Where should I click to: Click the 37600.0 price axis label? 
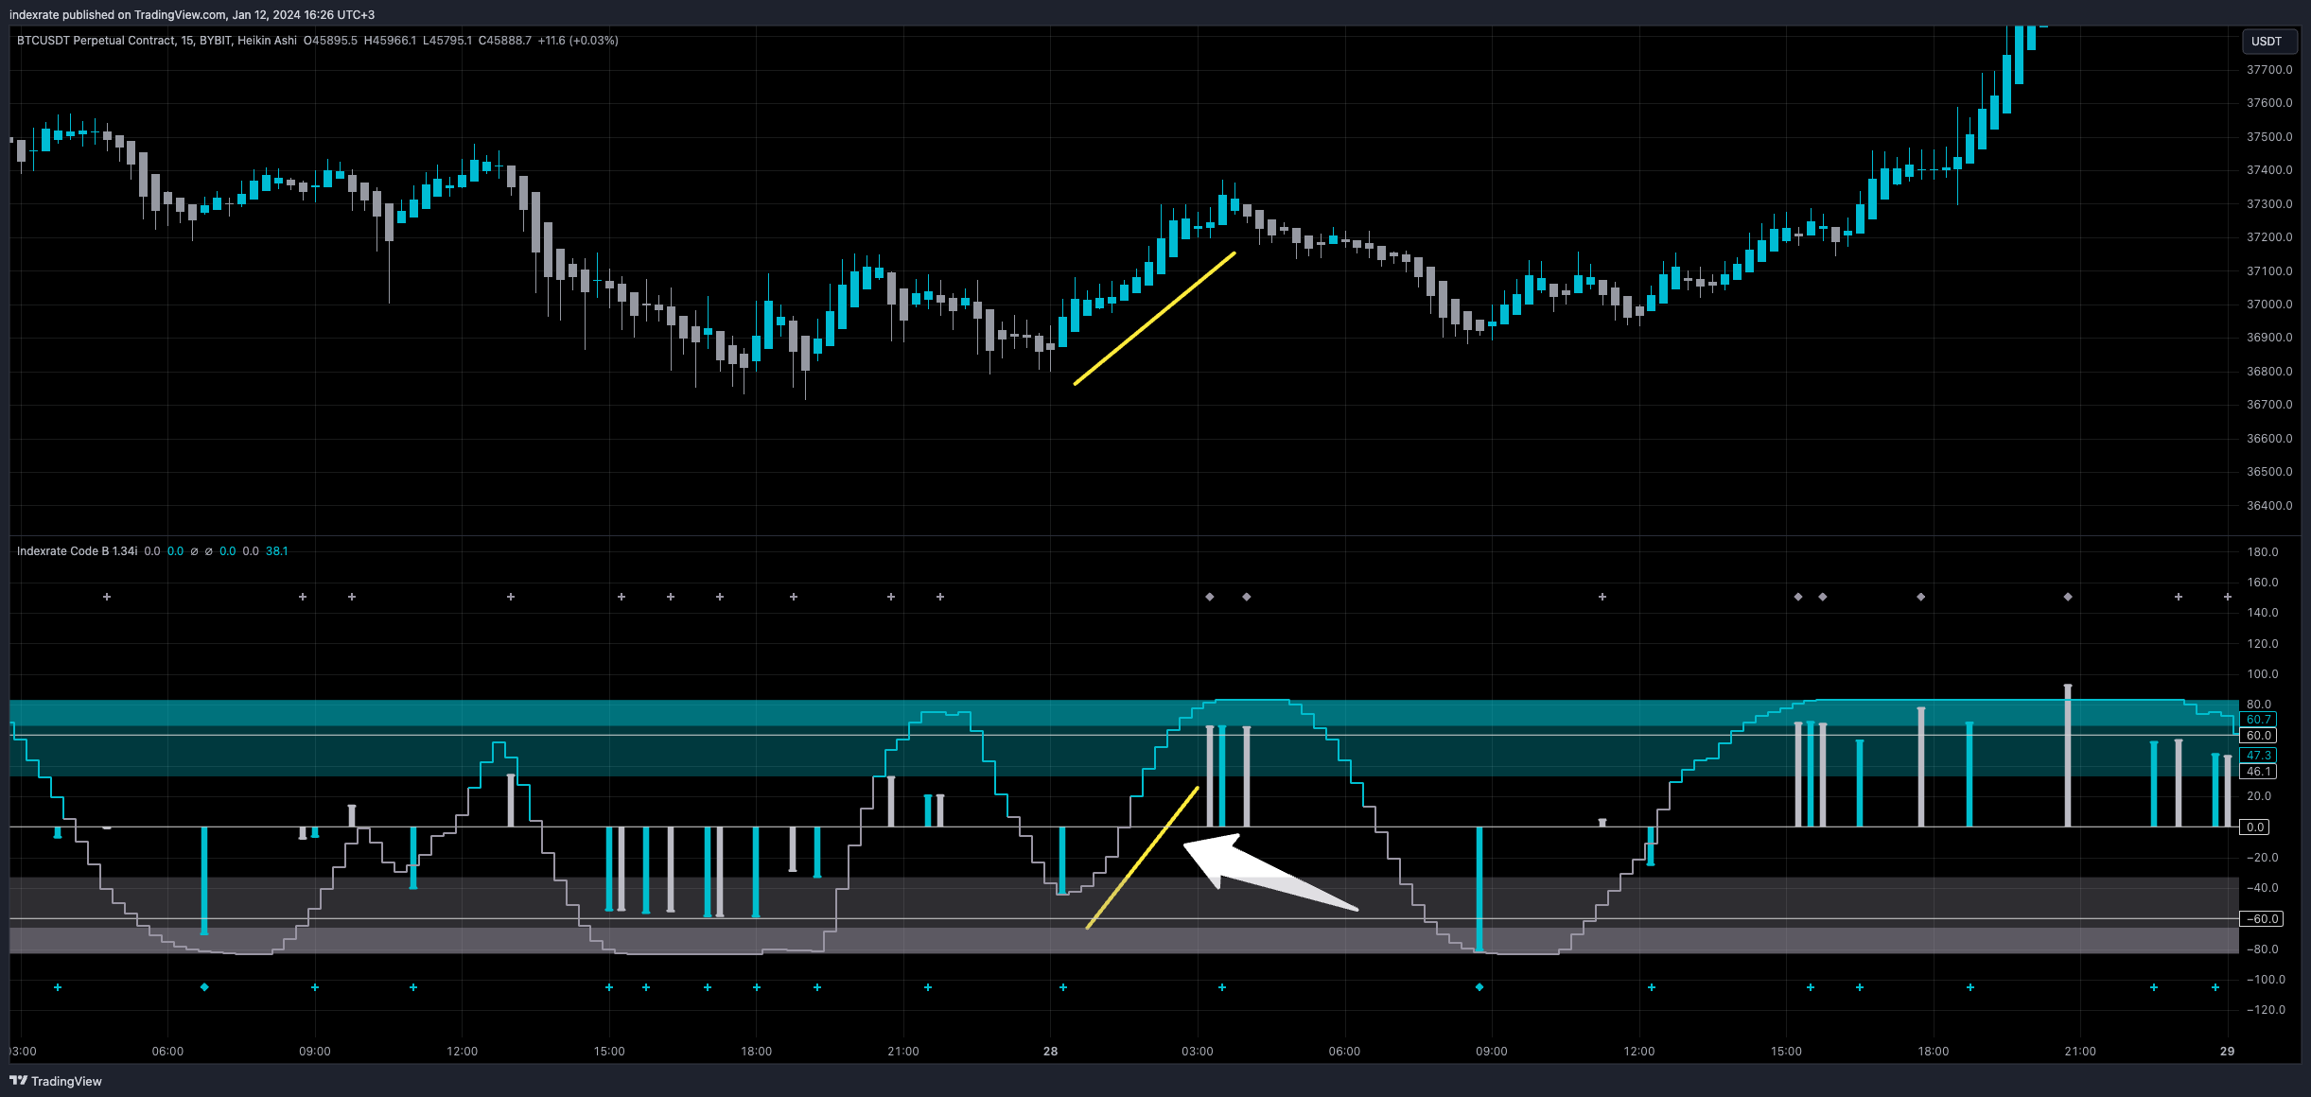(x=2269, y=103)
